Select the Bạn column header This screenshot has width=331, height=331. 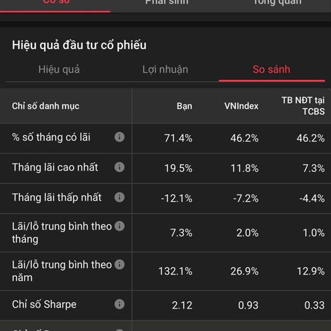pyautogui.click(x=184, y=106)
